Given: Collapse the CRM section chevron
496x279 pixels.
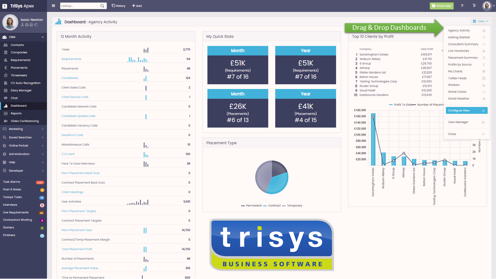Looking at the screenshot, I should coord(43,37).
